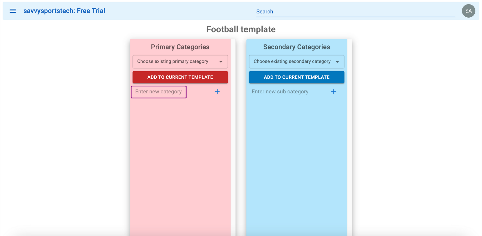
Task: Click the 'Primary Categories' heading
Action: coord(180,47)
